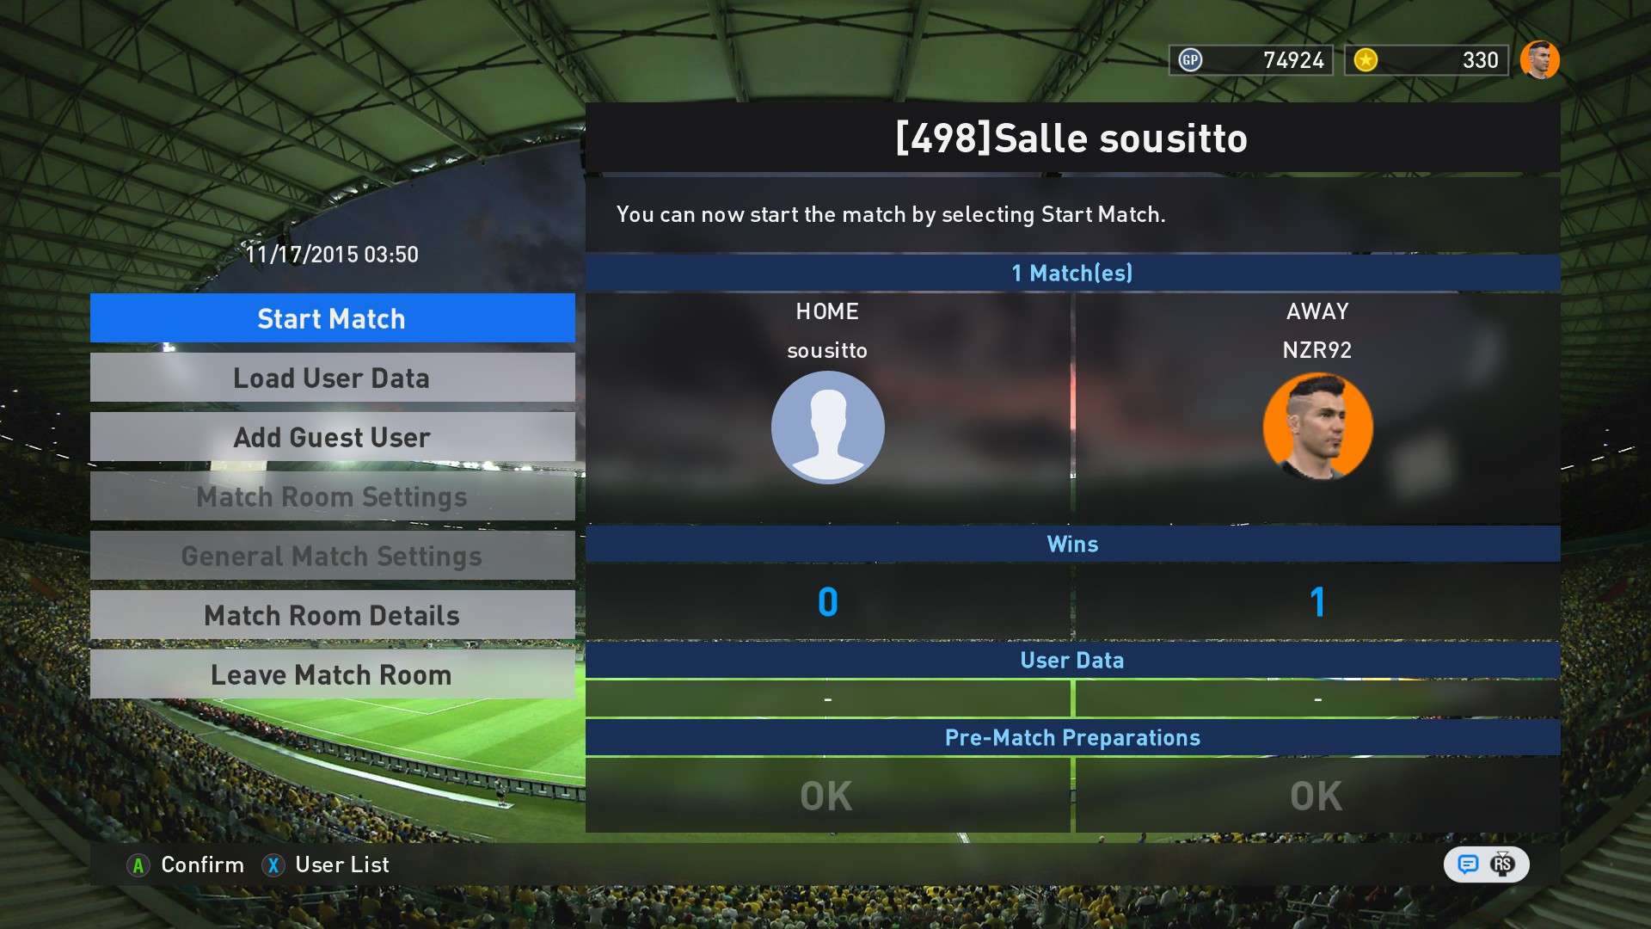Open Match Room Settings menu
Viewport: 1651px width, 929px height.
(x=332, y=495)
